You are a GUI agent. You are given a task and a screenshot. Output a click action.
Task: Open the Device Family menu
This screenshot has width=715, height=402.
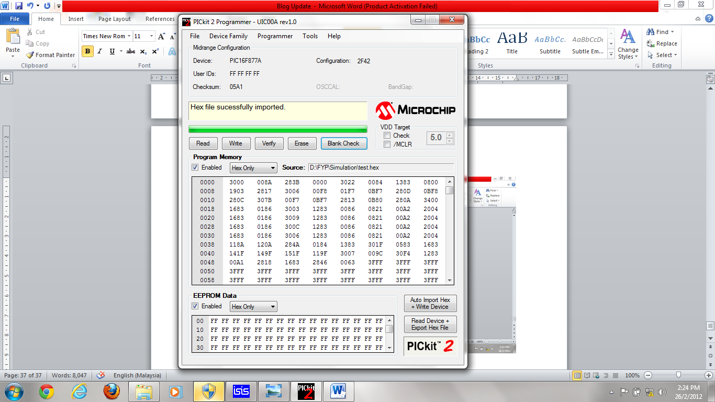(228, 36)
